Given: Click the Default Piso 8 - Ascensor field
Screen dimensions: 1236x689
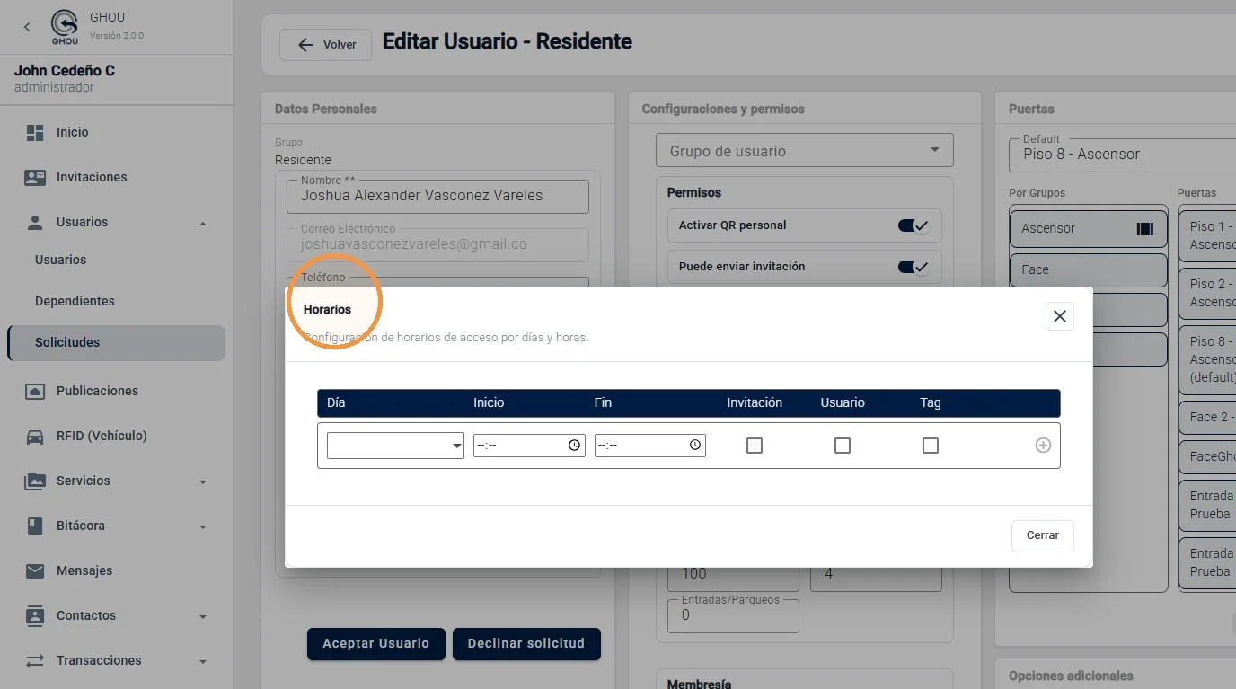Looking at the screenshot, I should pos(1123,154).
